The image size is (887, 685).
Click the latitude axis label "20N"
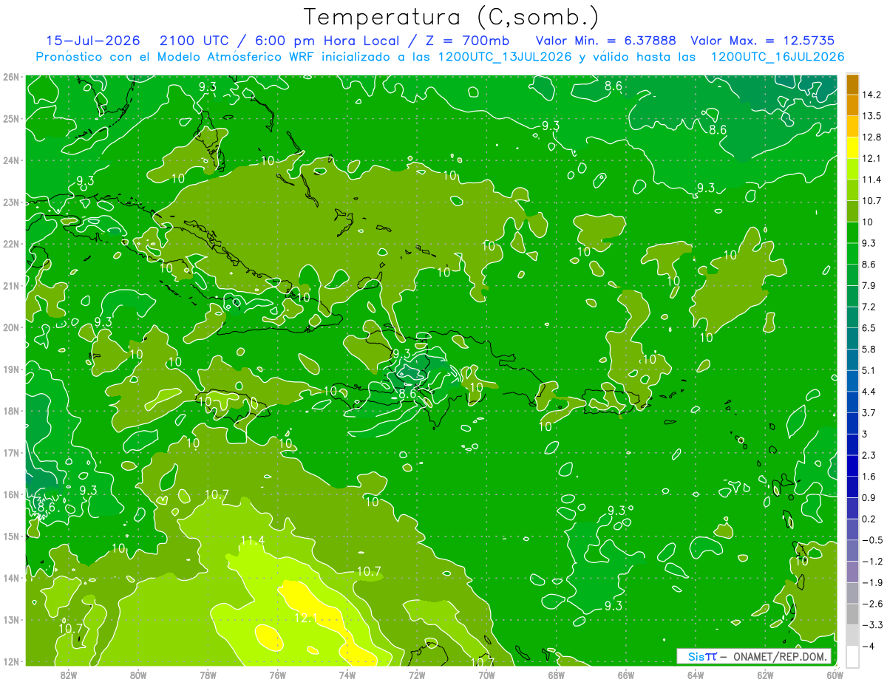[x=11, y=327]
